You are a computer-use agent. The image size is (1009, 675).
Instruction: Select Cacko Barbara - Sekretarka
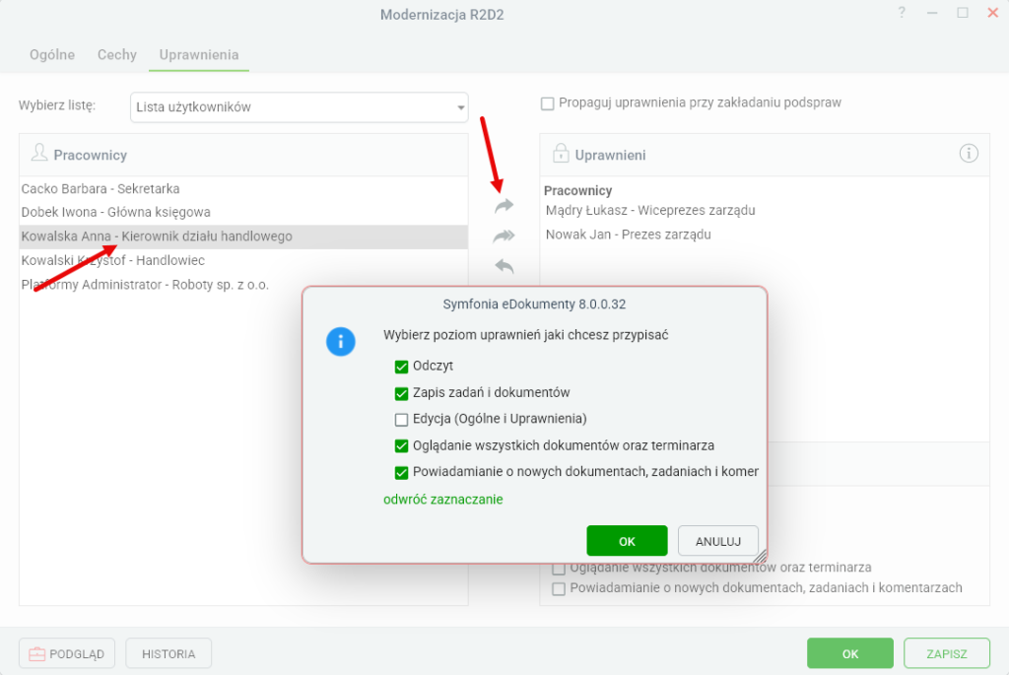click(243, 188)
